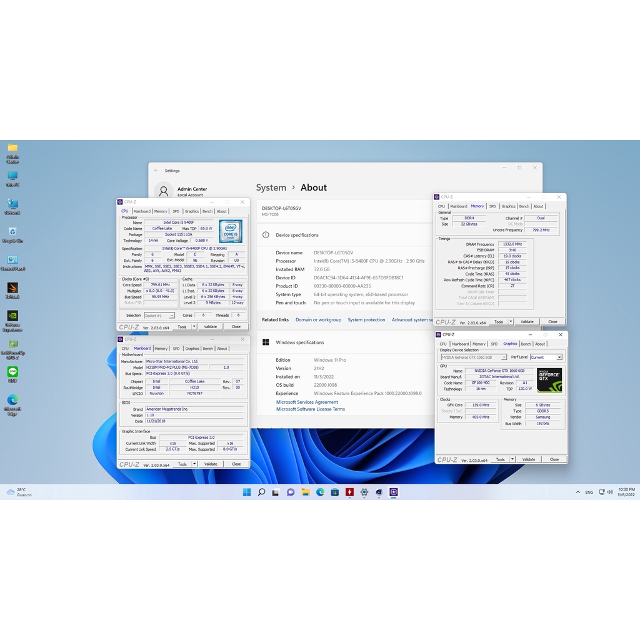Open taskbar Search magnifier icon
640x640 pixels.
[261, 492]
